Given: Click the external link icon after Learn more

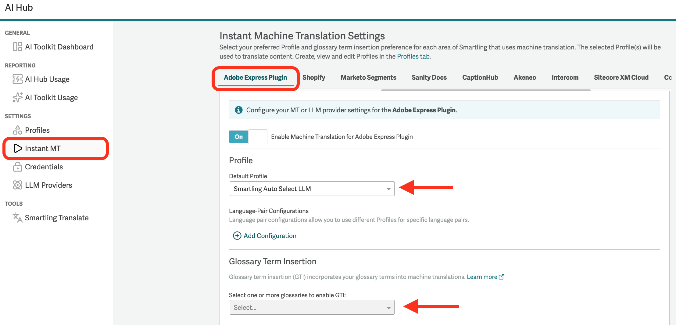Looking at the screenshot, I should coord(501,277).
